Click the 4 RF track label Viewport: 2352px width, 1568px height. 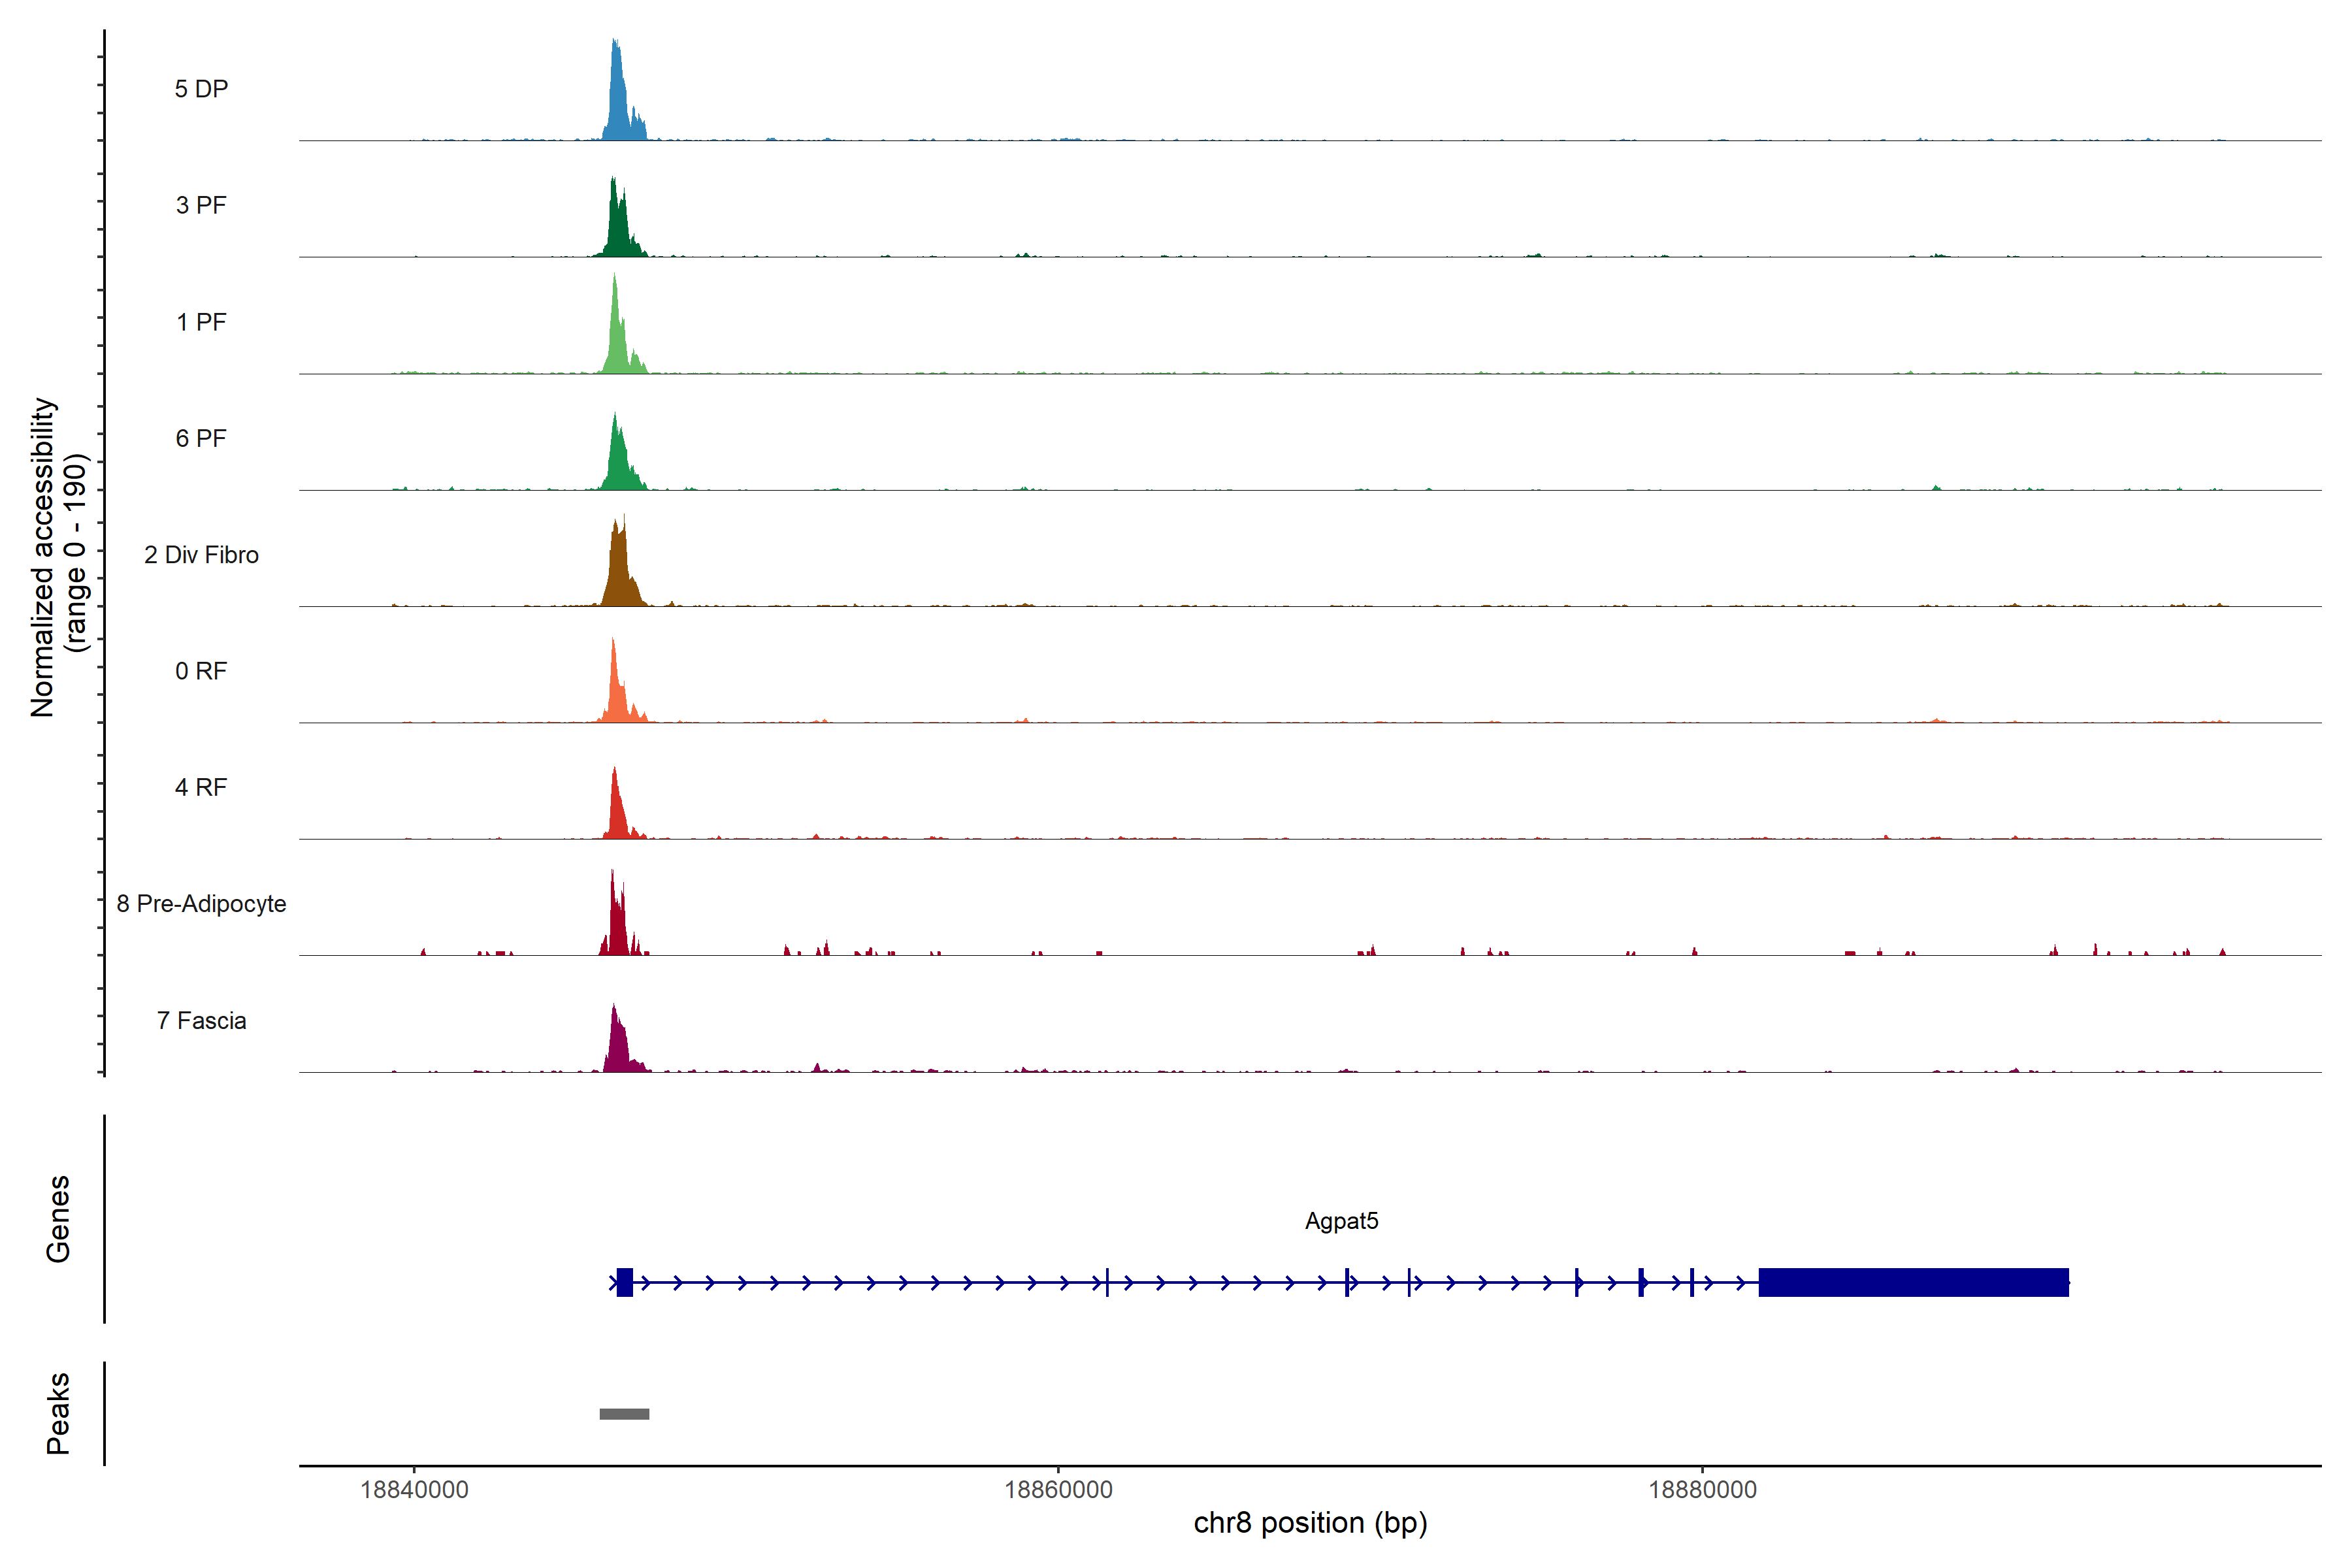coord(201,787)
